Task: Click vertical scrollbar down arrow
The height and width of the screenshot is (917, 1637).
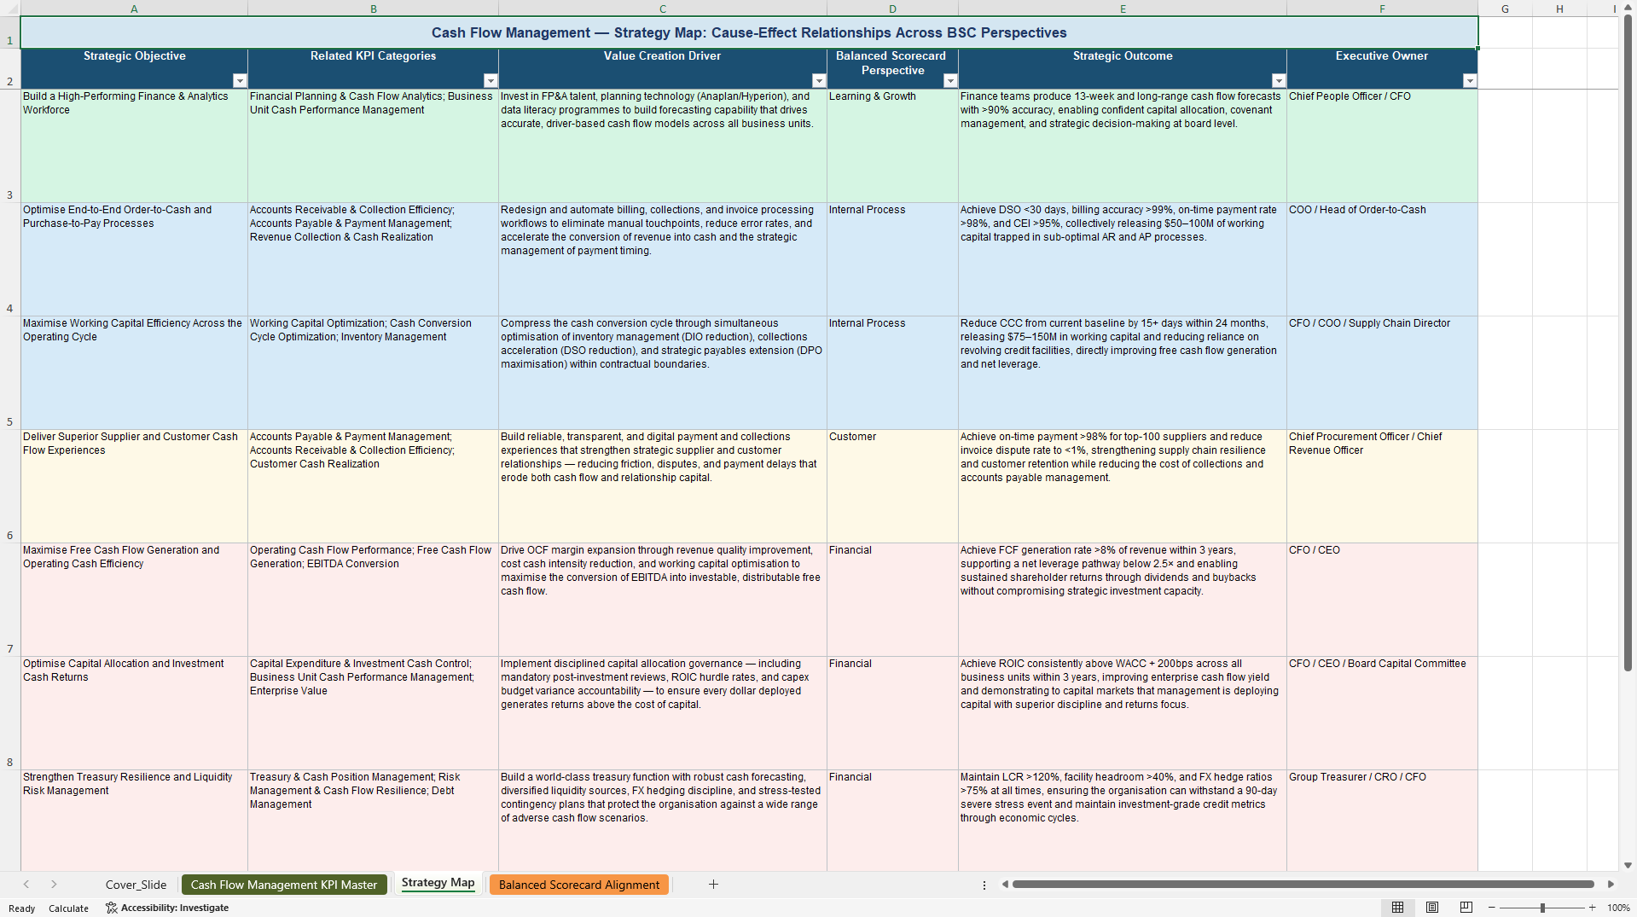Action: coord(1628,865)
